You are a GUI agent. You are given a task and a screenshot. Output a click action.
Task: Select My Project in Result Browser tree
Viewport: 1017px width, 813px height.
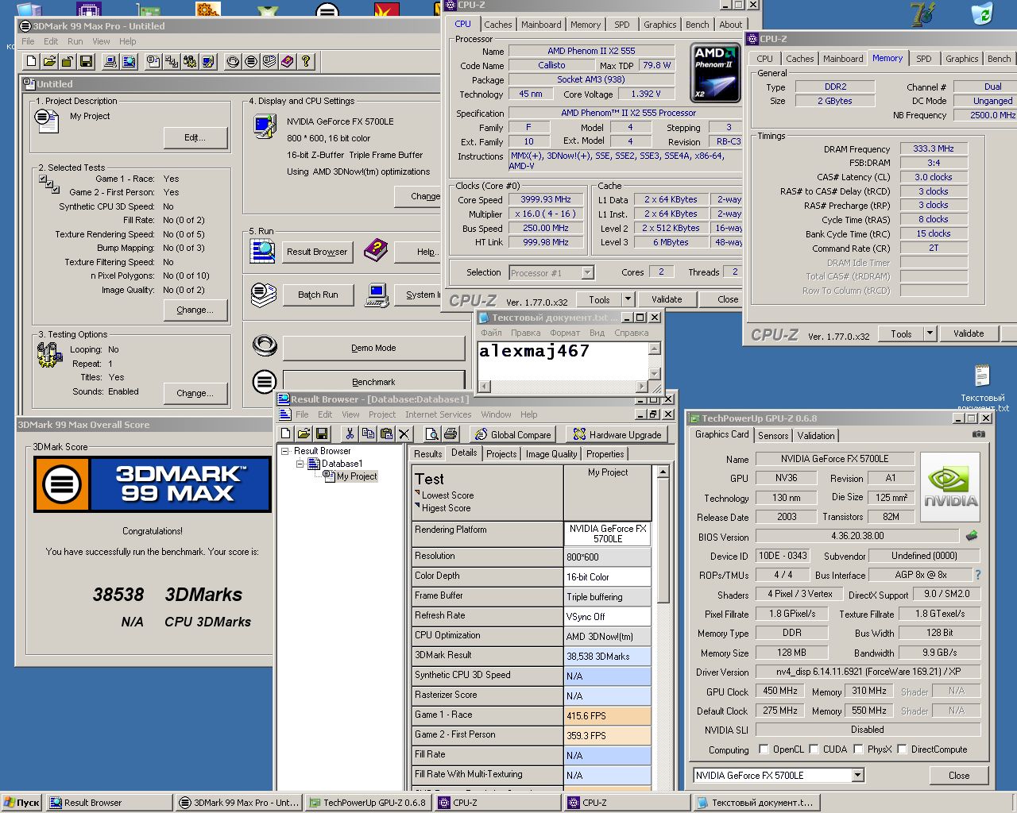(x=357, y=476)
